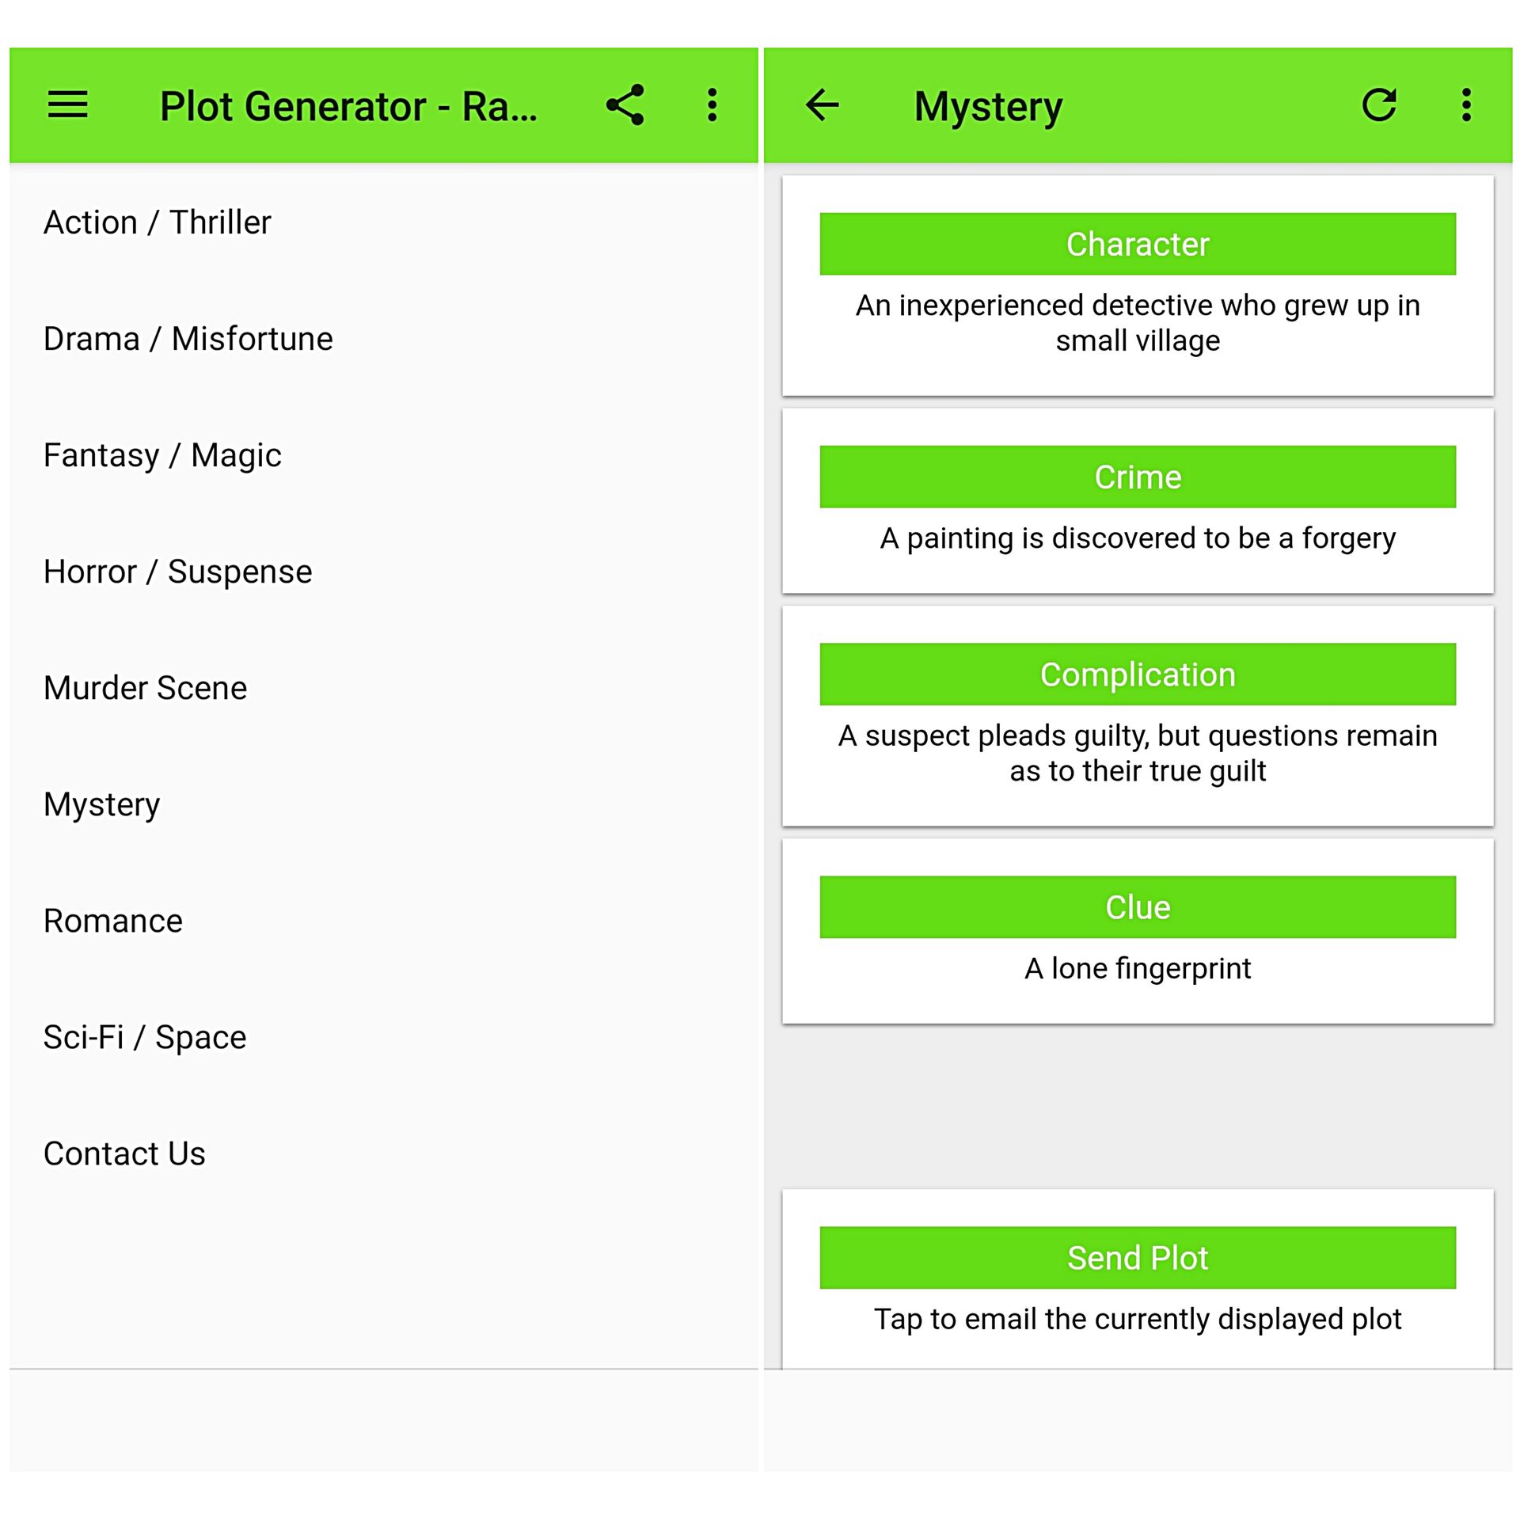This screenshot has height=1520, width=1520.
Task: Open the Murder Scene generator
Action: tap(384, 688)
